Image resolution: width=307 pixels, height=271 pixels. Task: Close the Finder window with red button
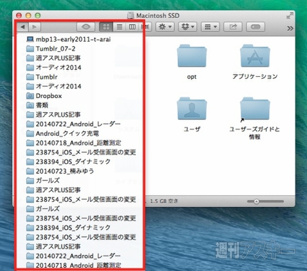click(19, 15)
